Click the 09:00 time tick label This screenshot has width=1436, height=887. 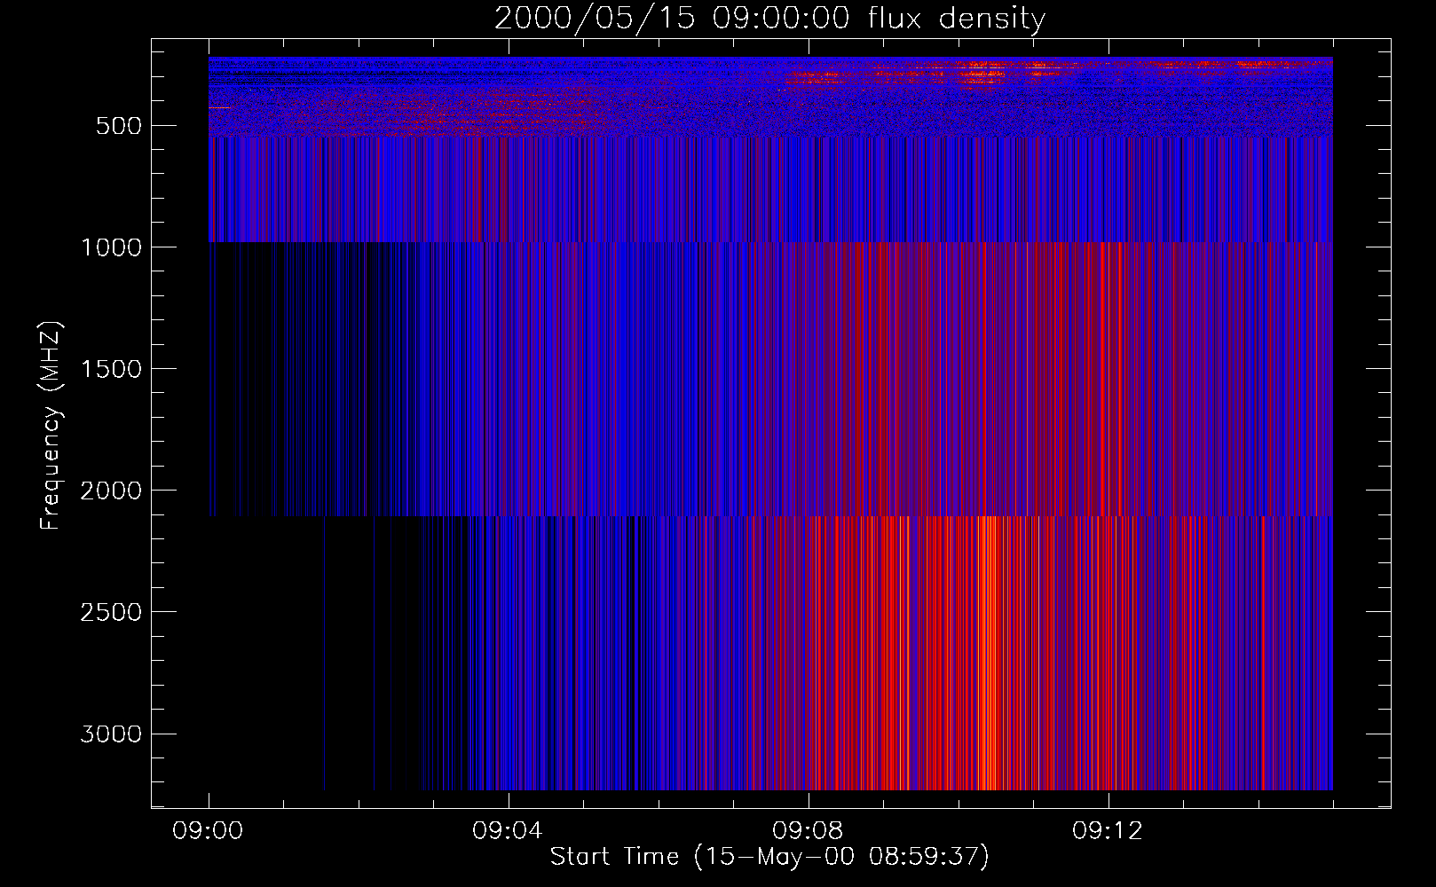point(208,831)
